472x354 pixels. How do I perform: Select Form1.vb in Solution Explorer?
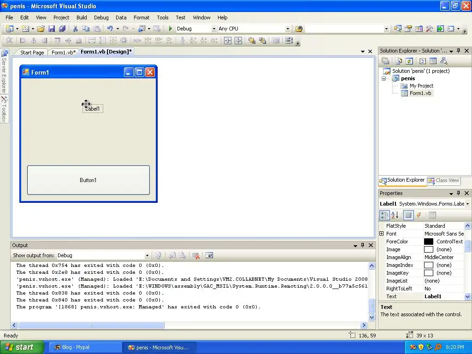pyautogui.click(x=420, y=93)
